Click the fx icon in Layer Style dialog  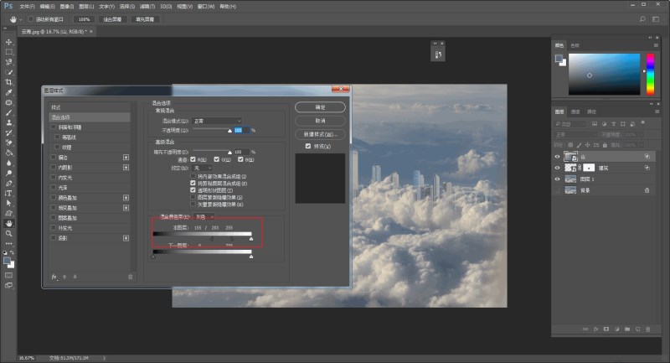pyautogui.click(x=54, y=276)
